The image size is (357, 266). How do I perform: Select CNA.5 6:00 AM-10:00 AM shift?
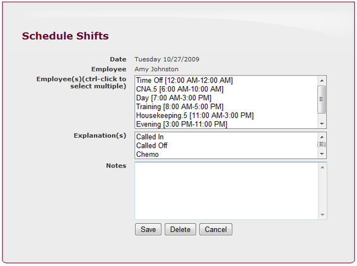[x=180, y=89]
